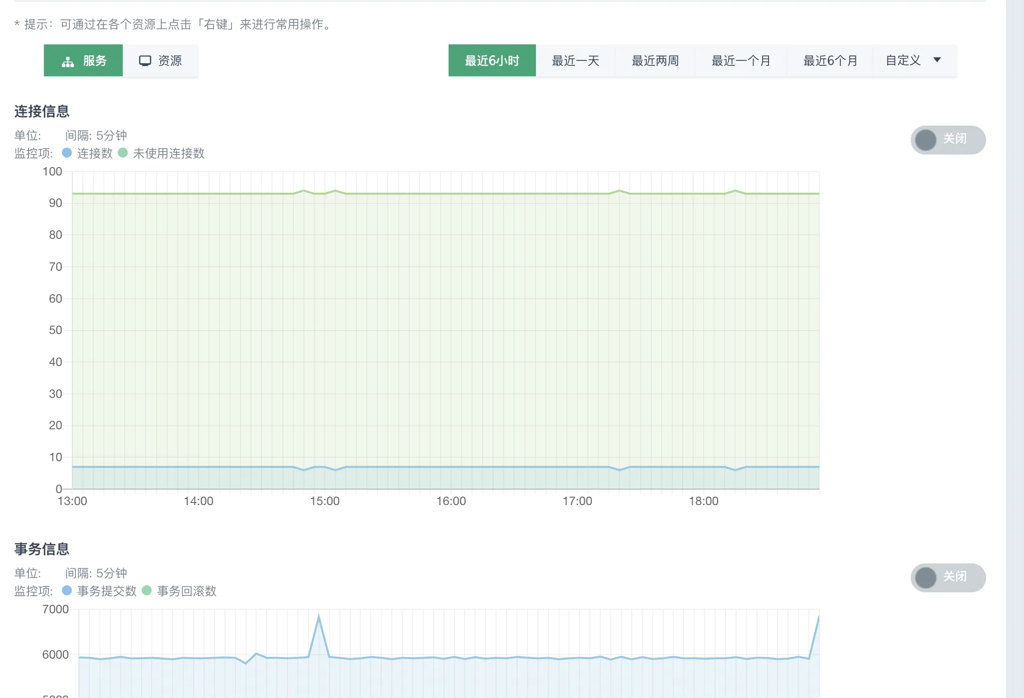Click blue 连接数 legend dot
Screen dimensions: 1024x698
click(67, 153)
